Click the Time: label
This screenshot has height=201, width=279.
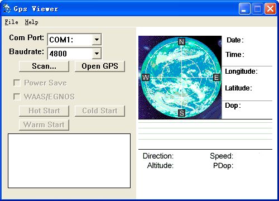click(x=235, y=55)
